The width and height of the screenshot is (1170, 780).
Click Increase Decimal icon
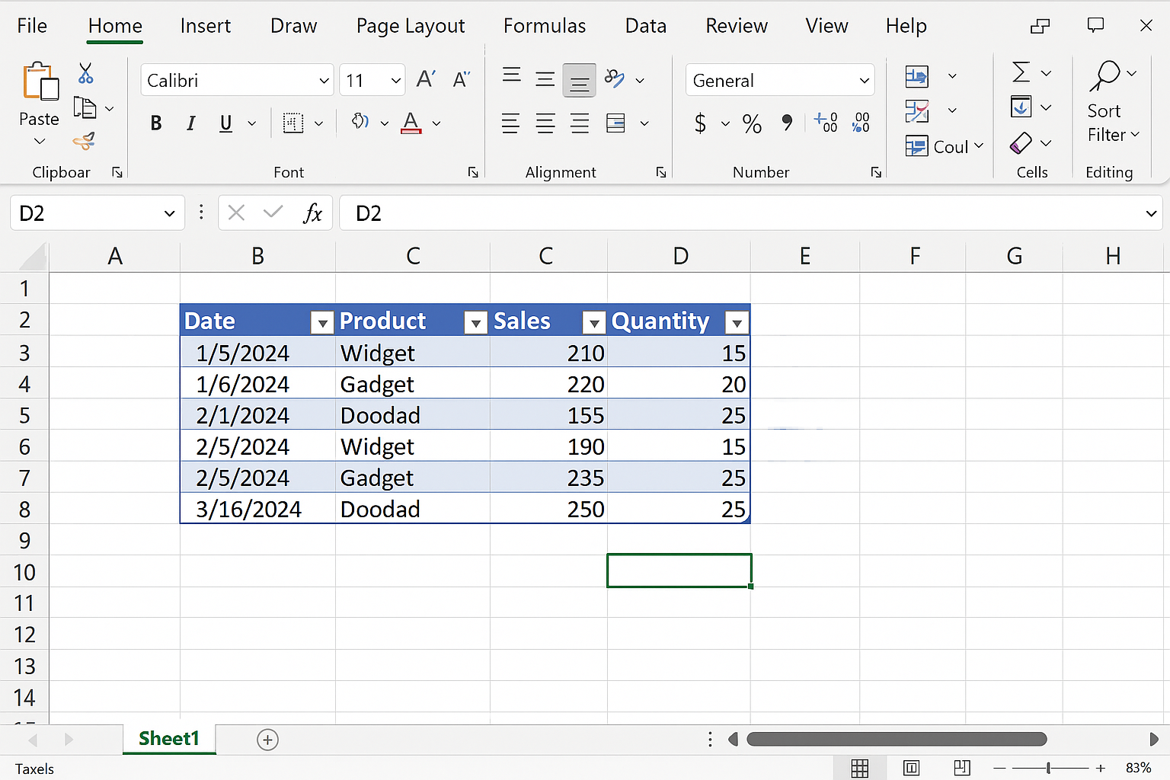click(826, 122)
